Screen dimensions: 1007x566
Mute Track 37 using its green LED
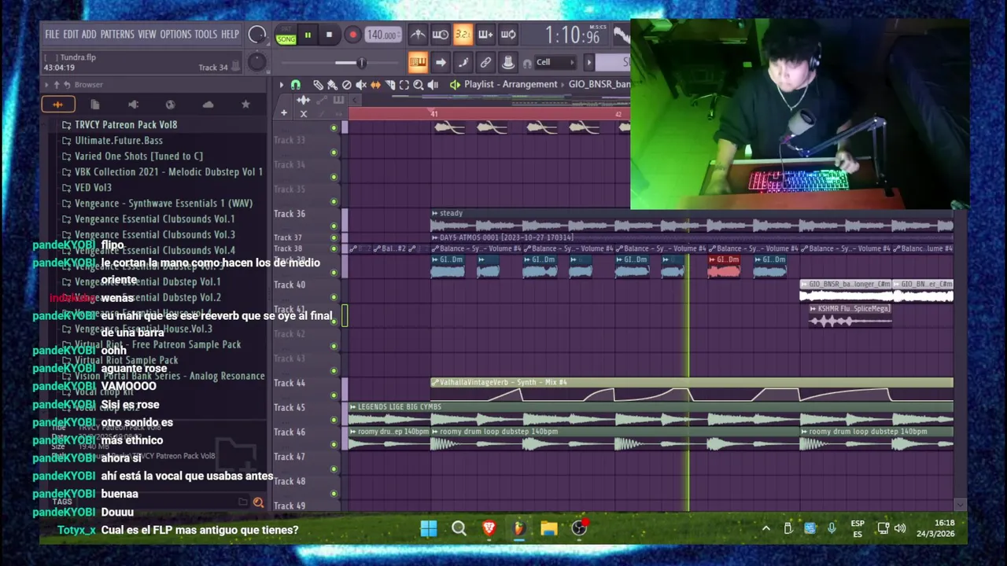334,237
